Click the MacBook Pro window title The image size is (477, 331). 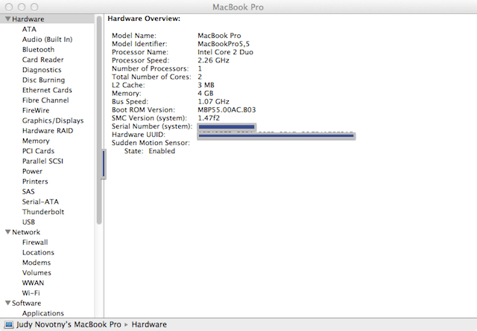238,7
